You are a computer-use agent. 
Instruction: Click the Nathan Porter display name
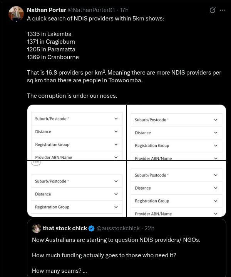pos(46,10)
